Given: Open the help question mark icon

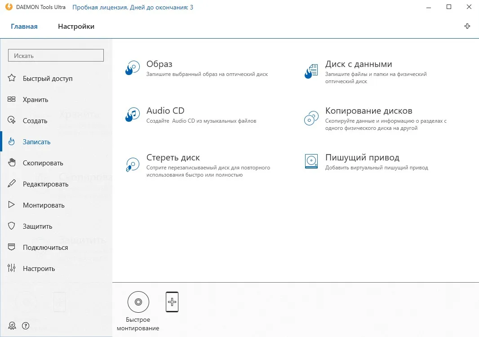Looking at the screenshot, I should (26, 326).
